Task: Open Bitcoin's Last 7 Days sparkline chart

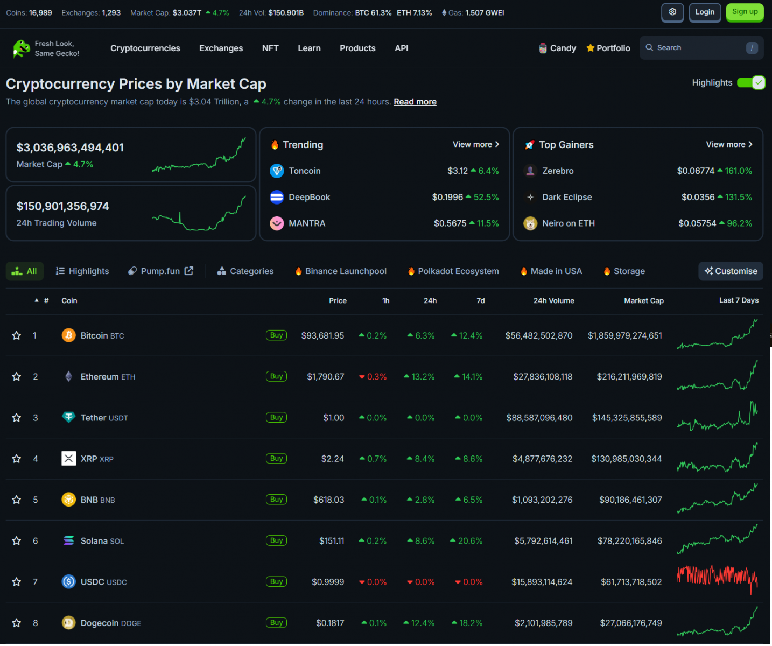Action: click(x=717, y=335)
